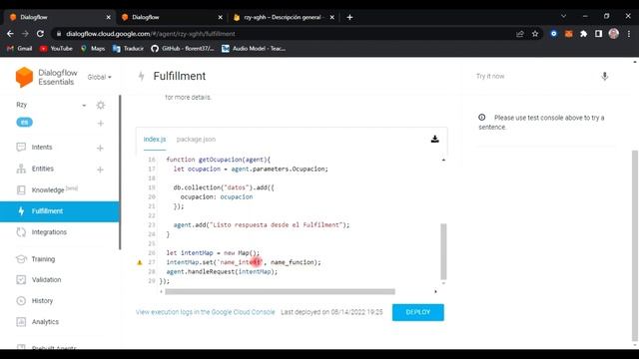
Task: Click code line 23 agent.add text
Action: (x=262, y=224)
